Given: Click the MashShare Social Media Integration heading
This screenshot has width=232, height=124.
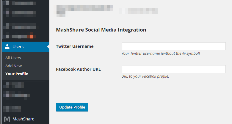Looking at the screenshot, I should tap(101, 30).
